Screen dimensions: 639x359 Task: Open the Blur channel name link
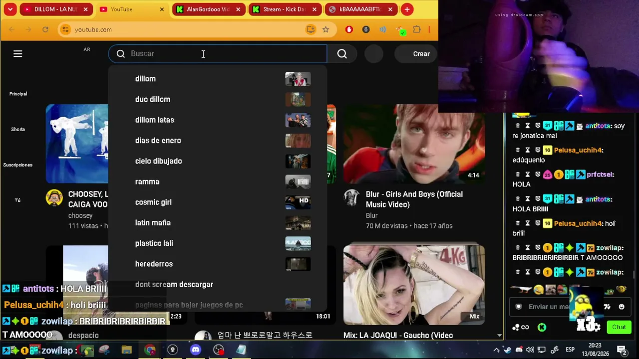click(372, 215)
